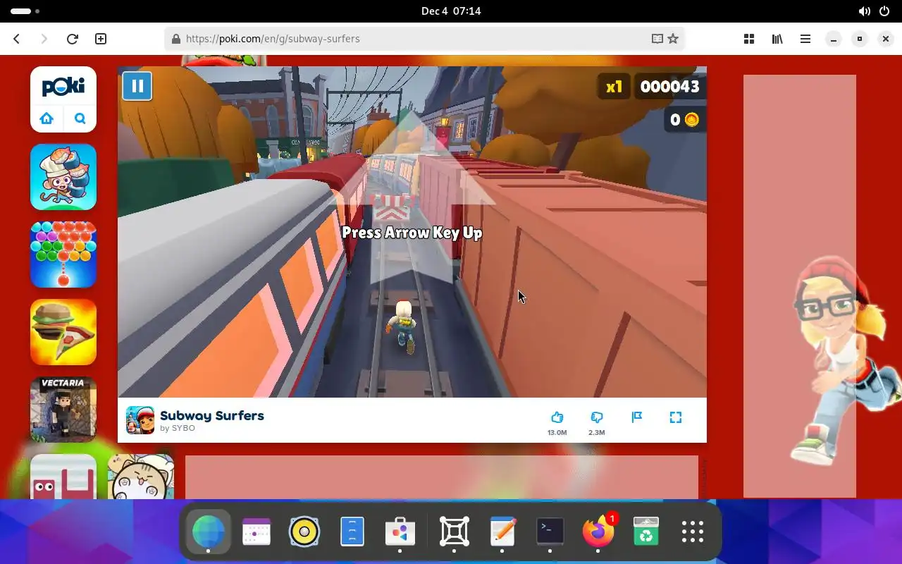
Task: Open the bookmarks library icon
Action: (x=777, y=39)
